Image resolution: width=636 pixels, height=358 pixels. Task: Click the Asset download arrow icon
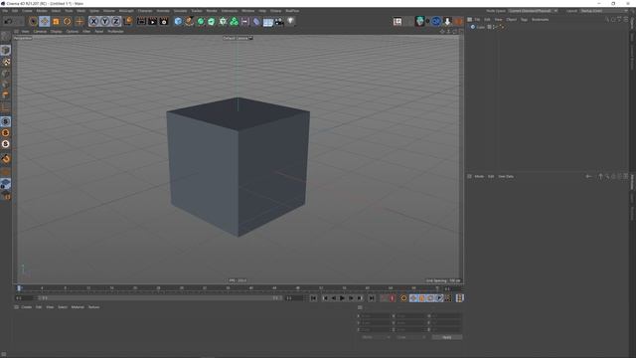point(447,22)
